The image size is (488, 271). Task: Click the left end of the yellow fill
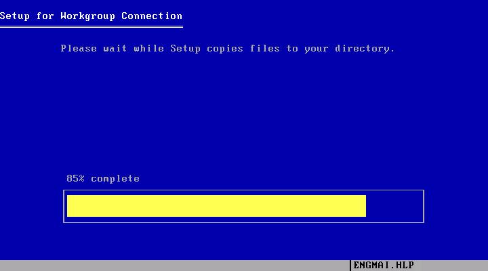click(x=69, y=206)
